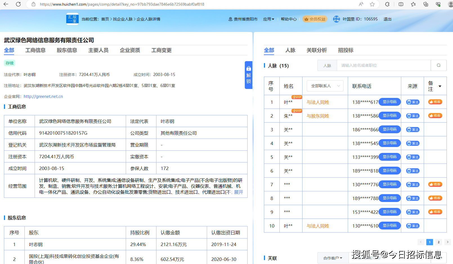Switch to the 工商变更 tab
The height and width of the screenshot is (264, 453).
(162, 50)
